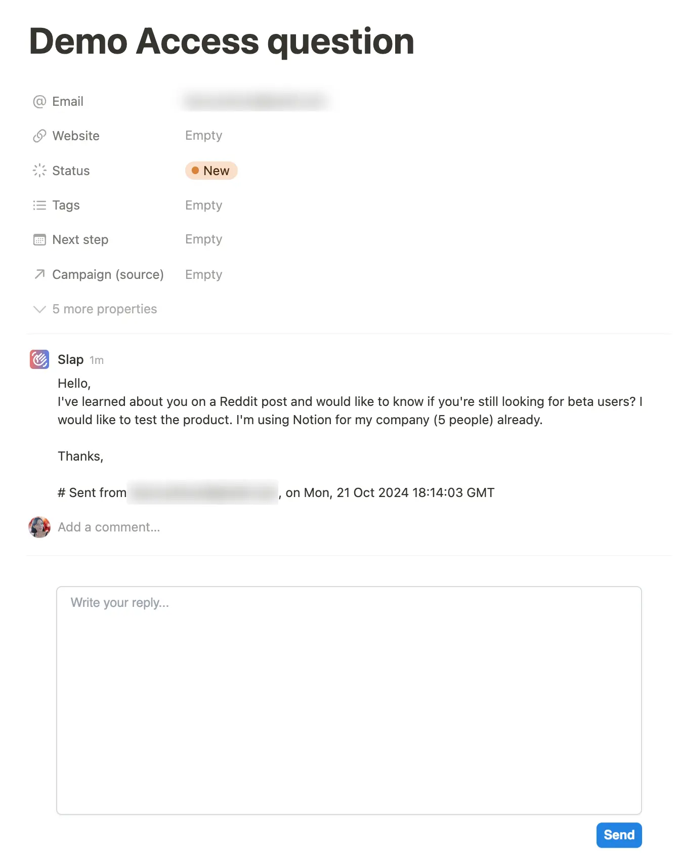This screenshot has height=866, width=679.
Task: Click the blurred email address value
Action: point(256,100)
